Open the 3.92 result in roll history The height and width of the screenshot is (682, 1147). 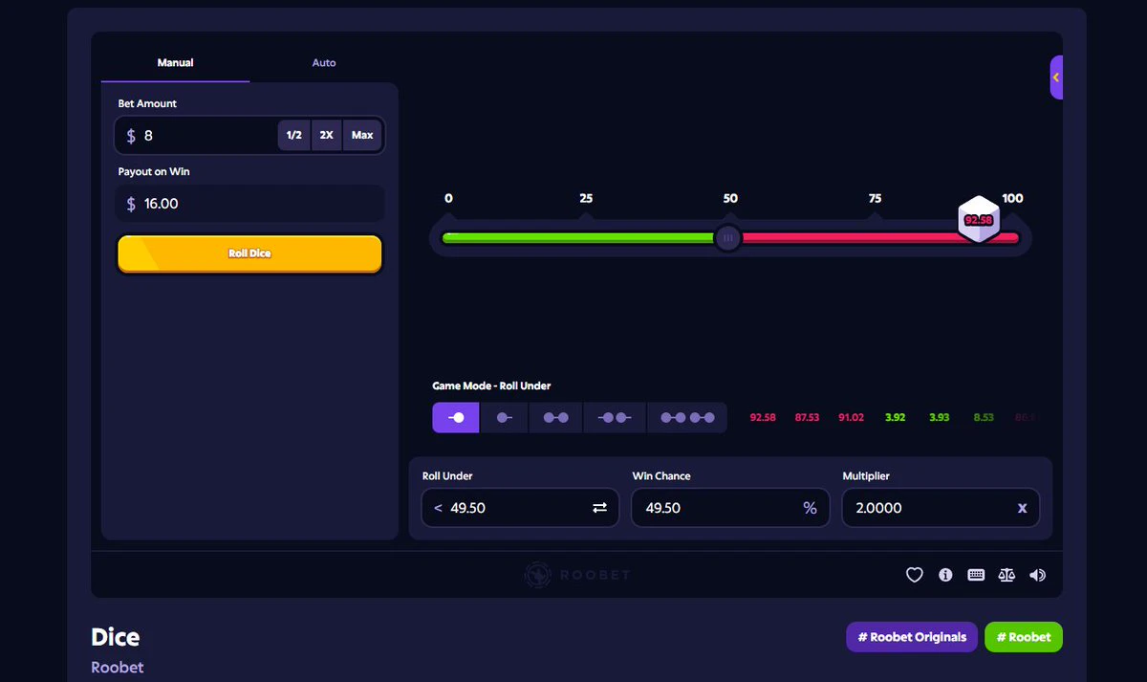pos(896,418)
